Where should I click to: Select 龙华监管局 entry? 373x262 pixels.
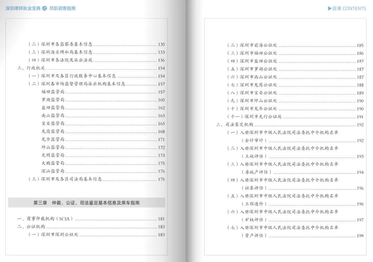tap(103, 139)
